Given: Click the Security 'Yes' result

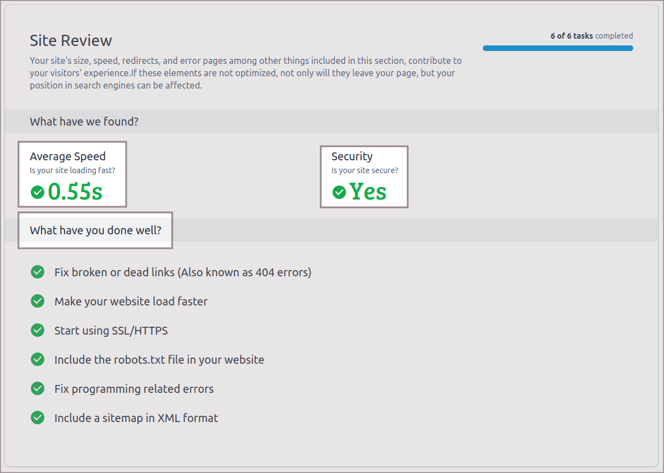Looking at the screenshot, I should [x=368, y=192].
